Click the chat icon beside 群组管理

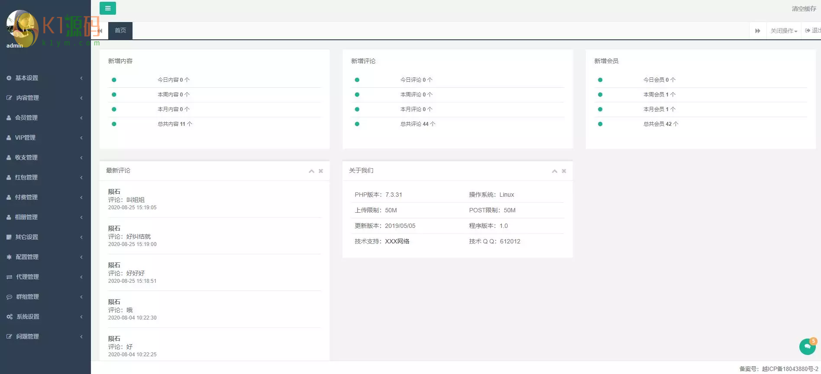point(9,297)
